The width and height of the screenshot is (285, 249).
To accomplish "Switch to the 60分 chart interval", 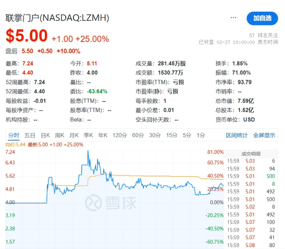I will (x=138, y=135).
